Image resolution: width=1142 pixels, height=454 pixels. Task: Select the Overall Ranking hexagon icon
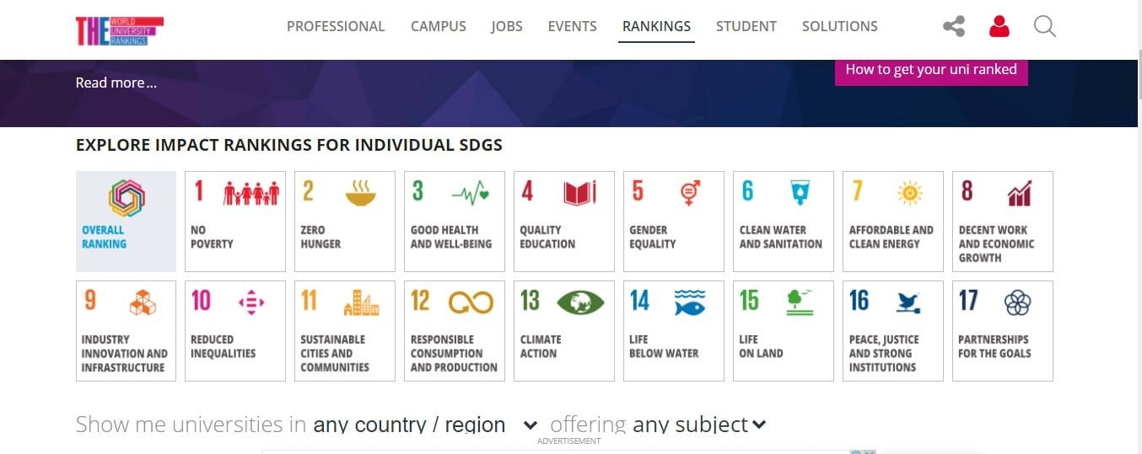point(127,199)
